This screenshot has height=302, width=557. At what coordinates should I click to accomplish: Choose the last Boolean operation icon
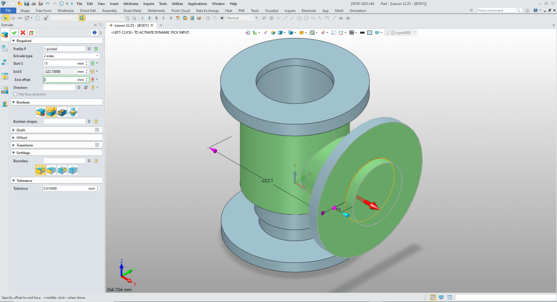[x=72, y=112]
